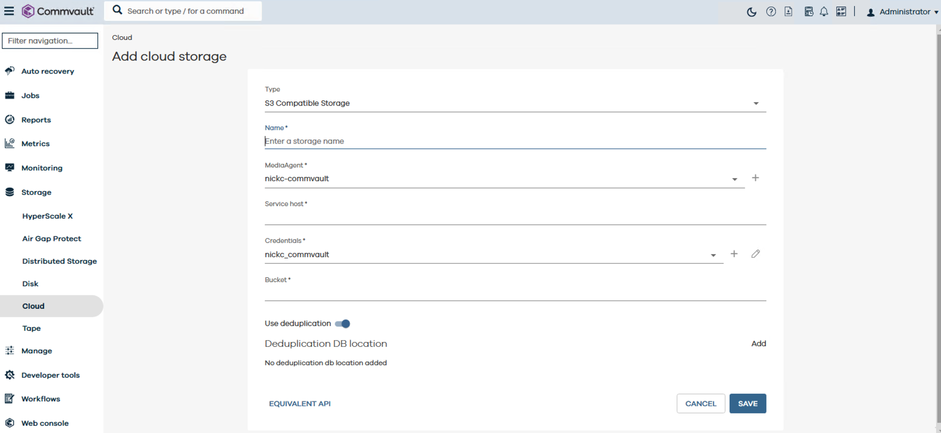941x433 pixels.
Task: Click the Cloud breadcrumb link
Action: coord(122,37)
